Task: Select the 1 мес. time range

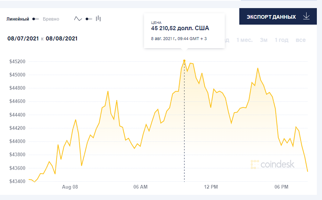Action: click(x=244, y=40)
